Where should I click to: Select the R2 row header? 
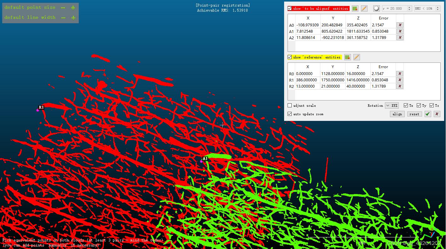point(291,86)
